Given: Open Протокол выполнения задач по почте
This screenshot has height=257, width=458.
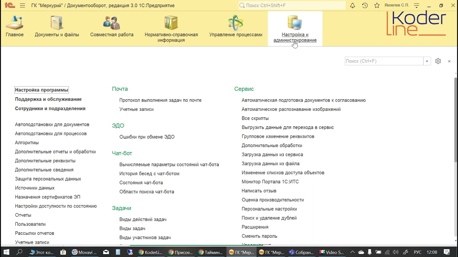Looking at the screenshot, I should [161, 100].
